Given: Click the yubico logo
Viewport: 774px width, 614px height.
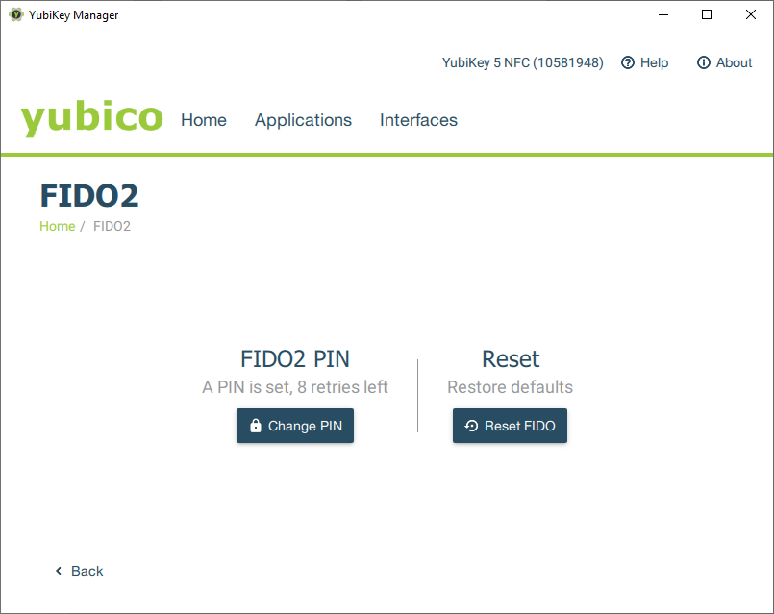Looking at the screenshot, I should click(x=91, y=117).
